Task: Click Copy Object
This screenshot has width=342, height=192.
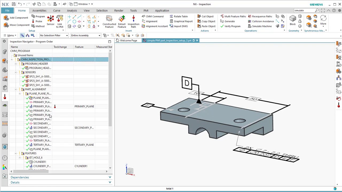Action: click(x=206, y=21)
